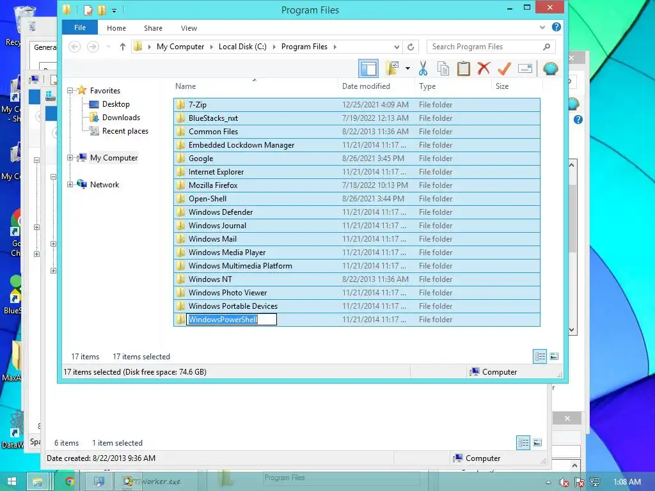Image resolution: width=655 pixels, height=491 pixels.
Task: Select Recent places in Favorites
Action: click(x=125, y=130)
